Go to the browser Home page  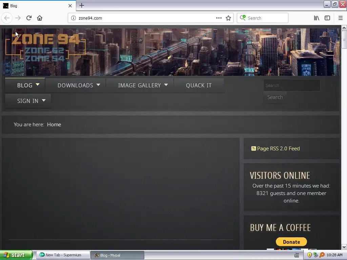(40, 18)
